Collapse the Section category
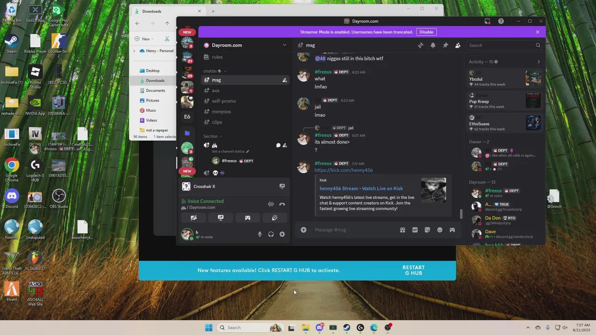Screen dimensions: 596x335 point(212,136)
